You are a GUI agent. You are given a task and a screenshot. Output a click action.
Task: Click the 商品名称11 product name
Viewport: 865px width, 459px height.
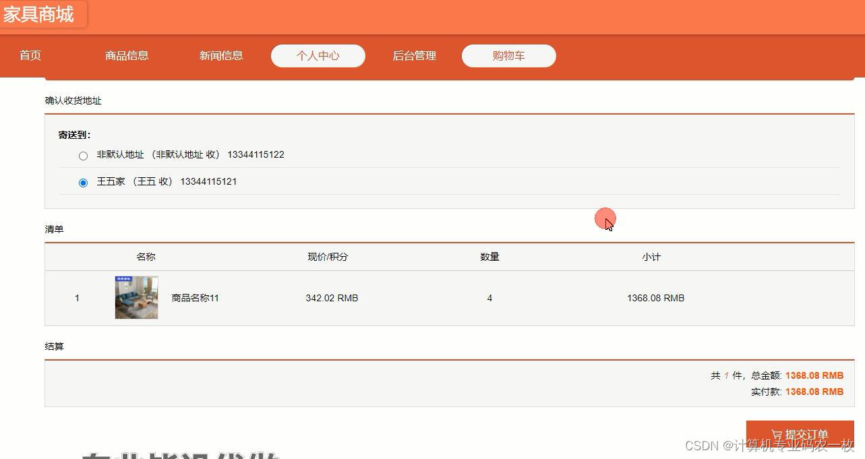(194, 298)
